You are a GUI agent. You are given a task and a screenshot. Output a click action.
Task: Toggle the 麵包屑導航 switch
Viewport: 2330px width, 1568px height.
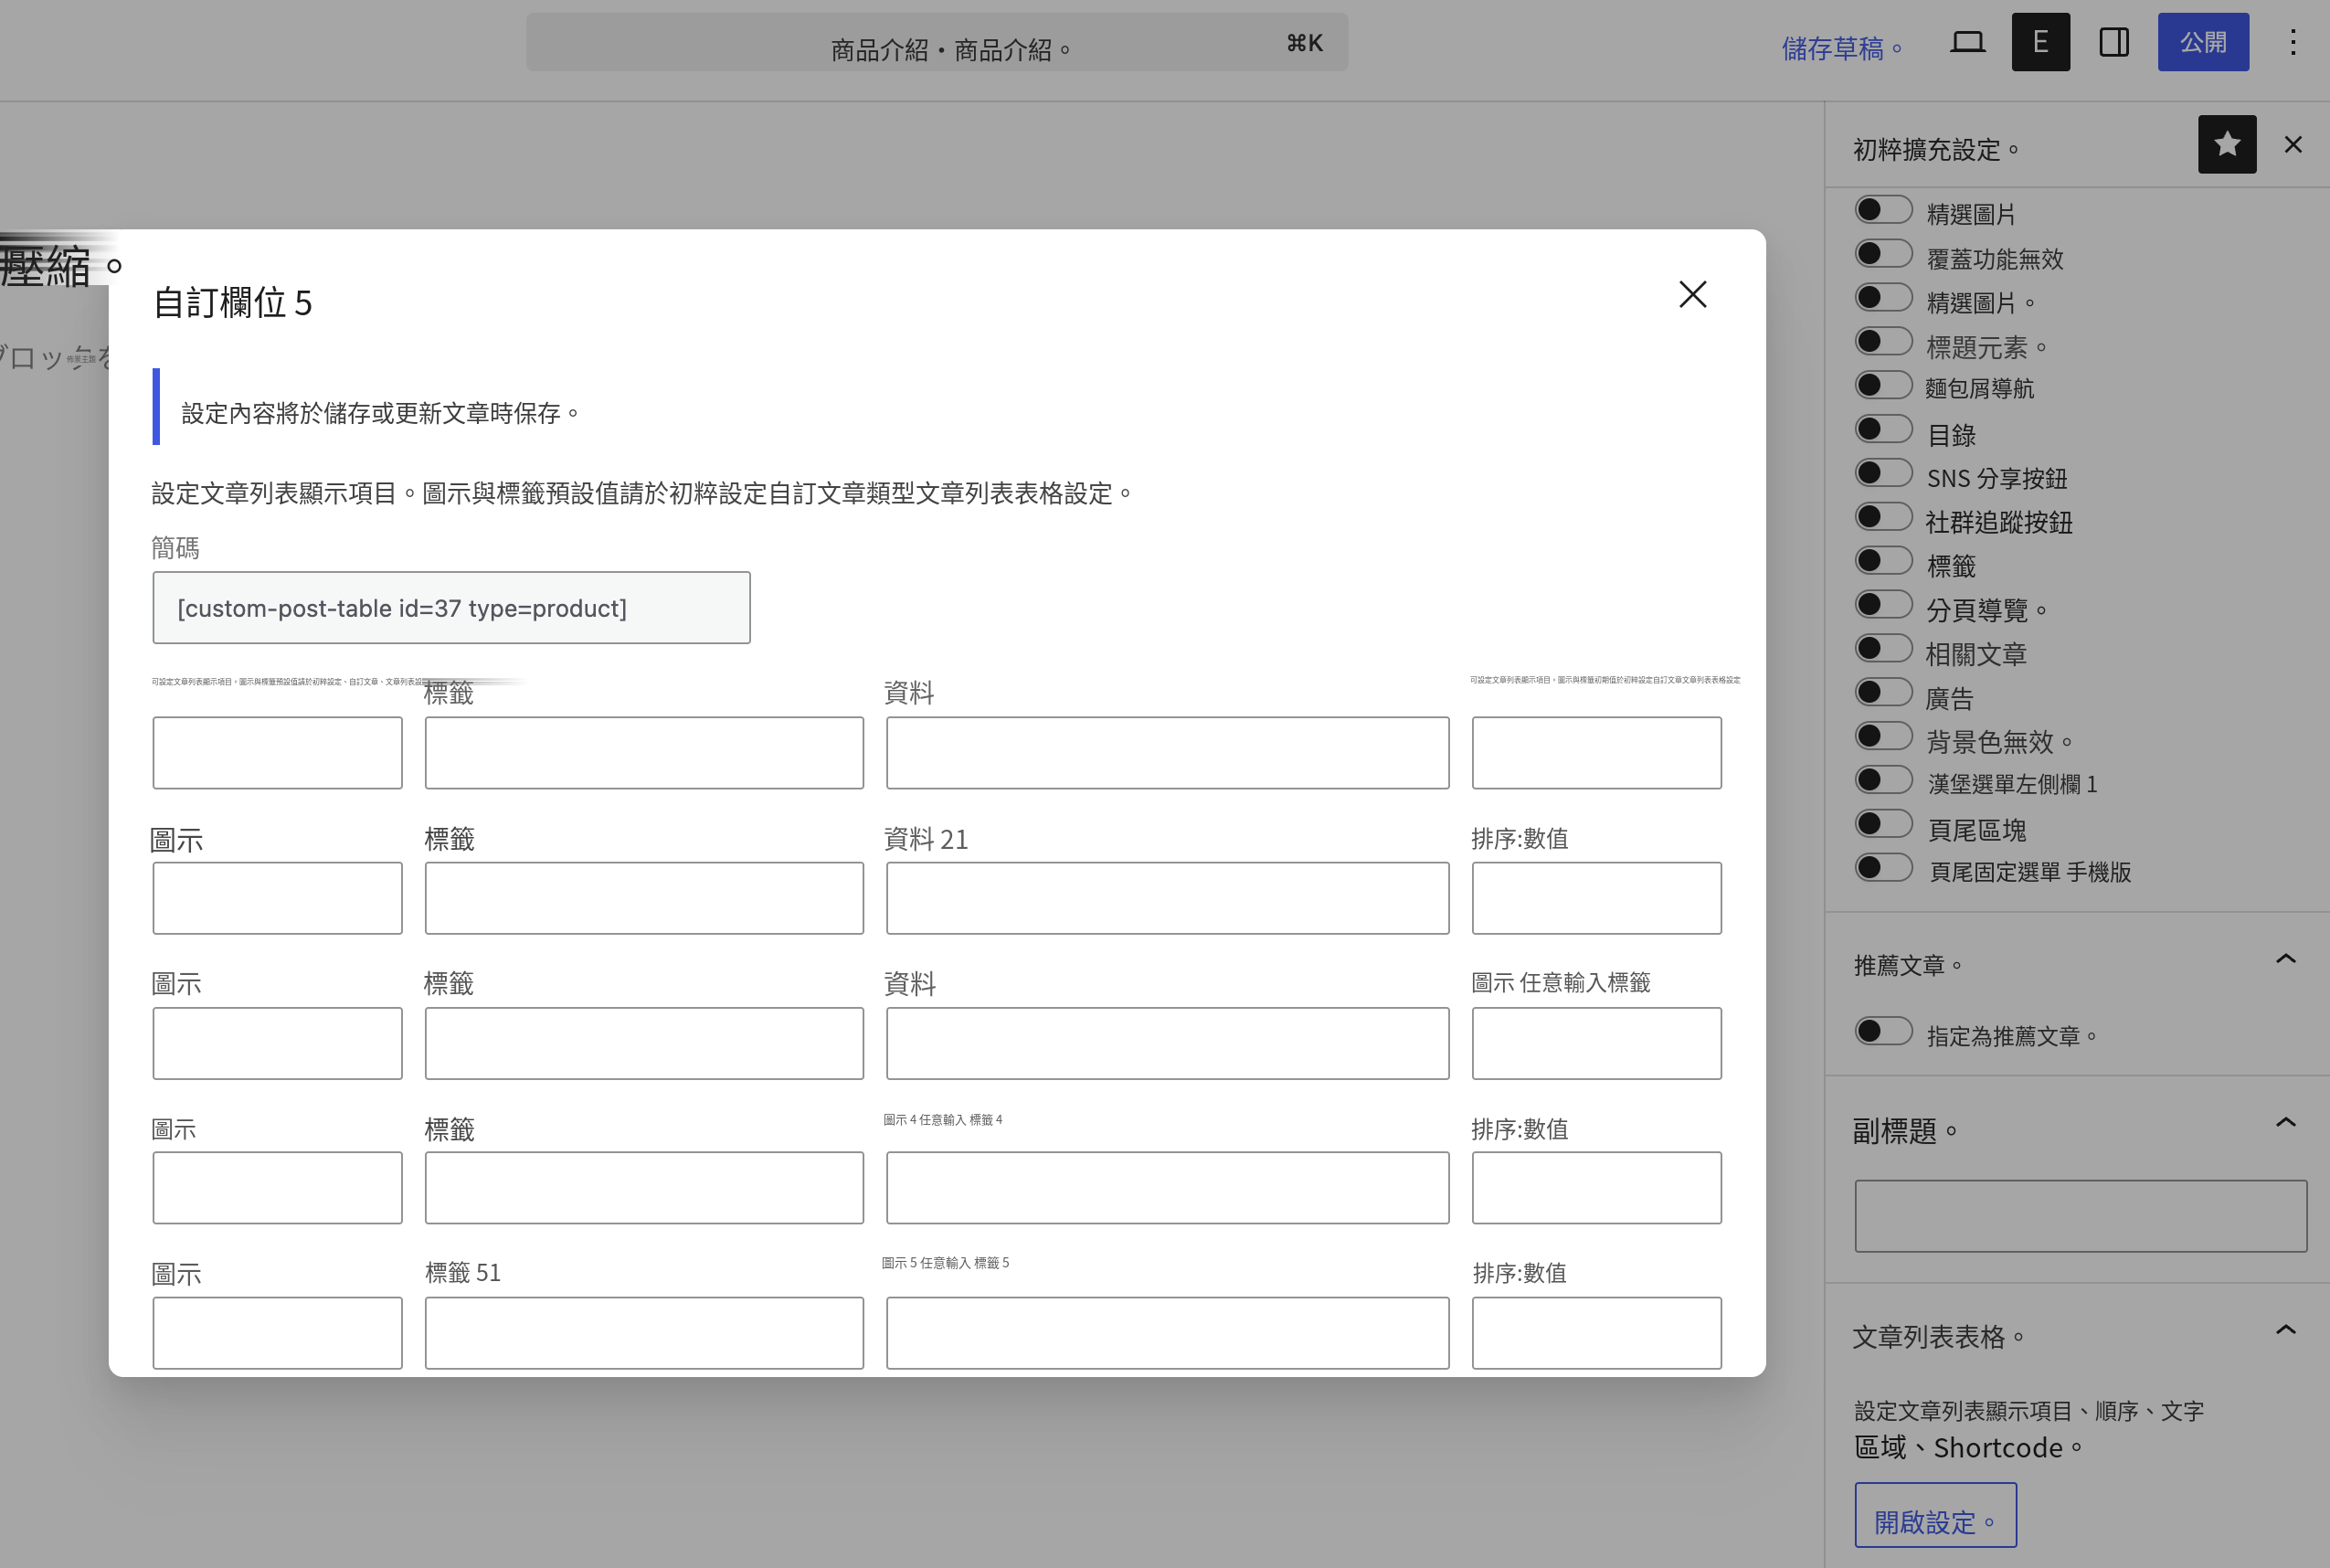pyautogui.click(x=1883, y=386)
